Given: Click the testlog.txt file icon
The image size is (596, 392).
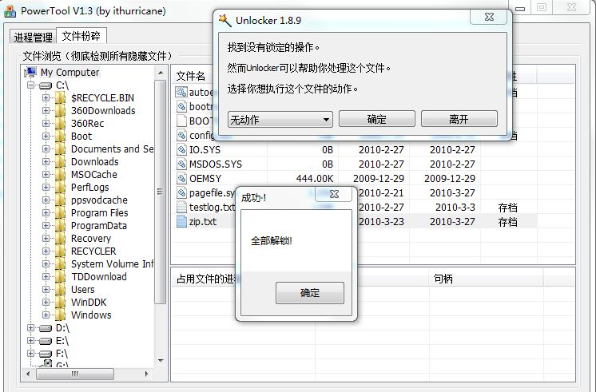Looking at the screenshot, I should point(181,207).
